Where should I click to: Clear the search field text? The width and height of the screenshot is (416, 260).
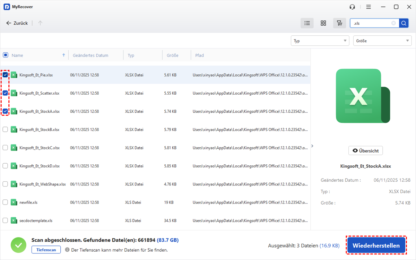[393, 23]
